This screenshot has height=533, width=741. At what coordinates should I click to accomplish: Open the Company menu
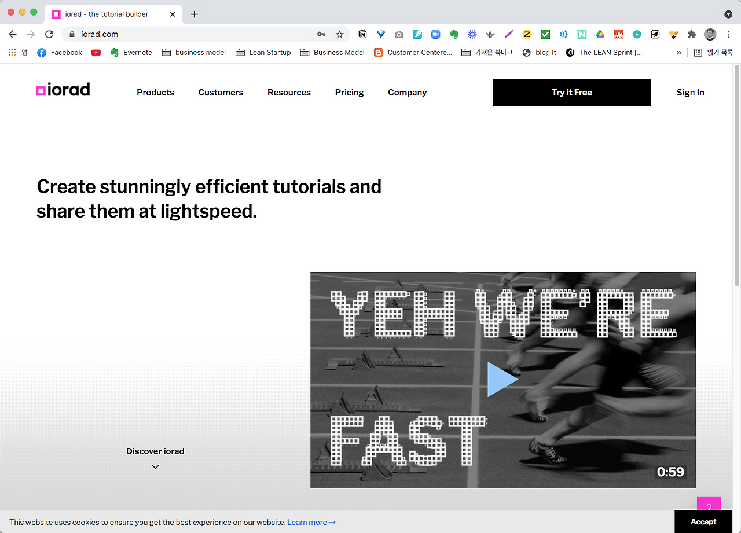(407, 93)
